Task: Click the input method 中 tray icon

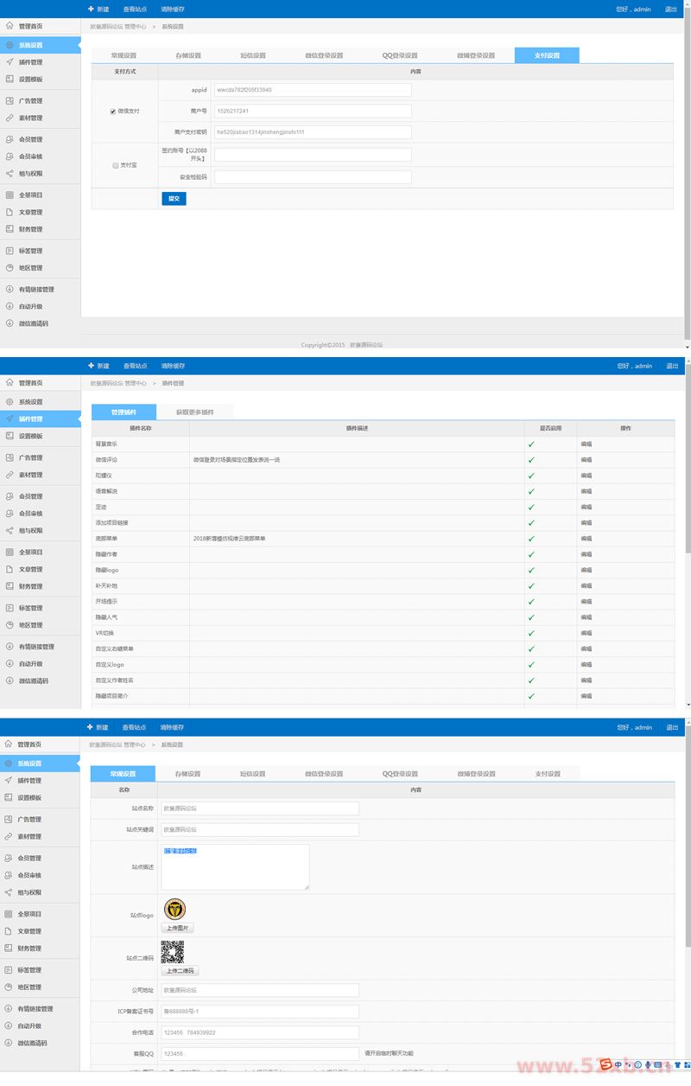Action: click(618, 1064)
